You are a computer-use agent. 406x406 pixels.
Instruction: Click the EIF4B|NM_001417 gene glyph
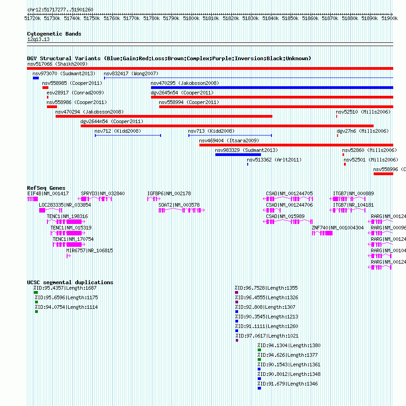[x=32, y=199]
